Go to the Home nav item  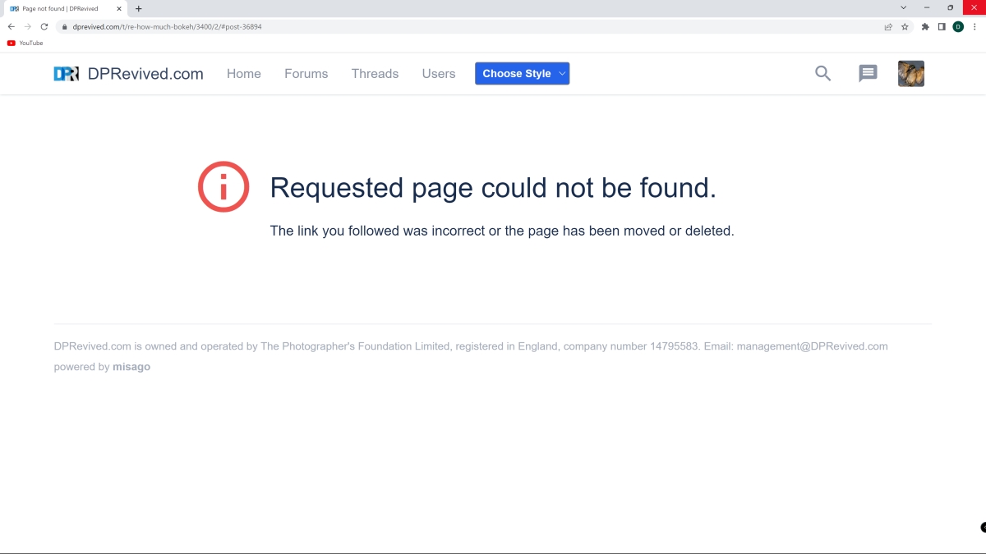pyautogui.click(x=243, y=74)
